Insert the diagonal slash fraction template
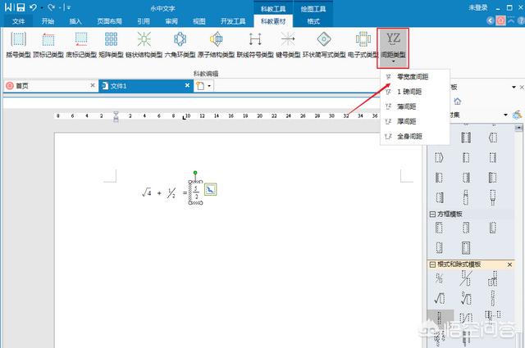Screen dimensions: 525x348 tap(466, 278)
